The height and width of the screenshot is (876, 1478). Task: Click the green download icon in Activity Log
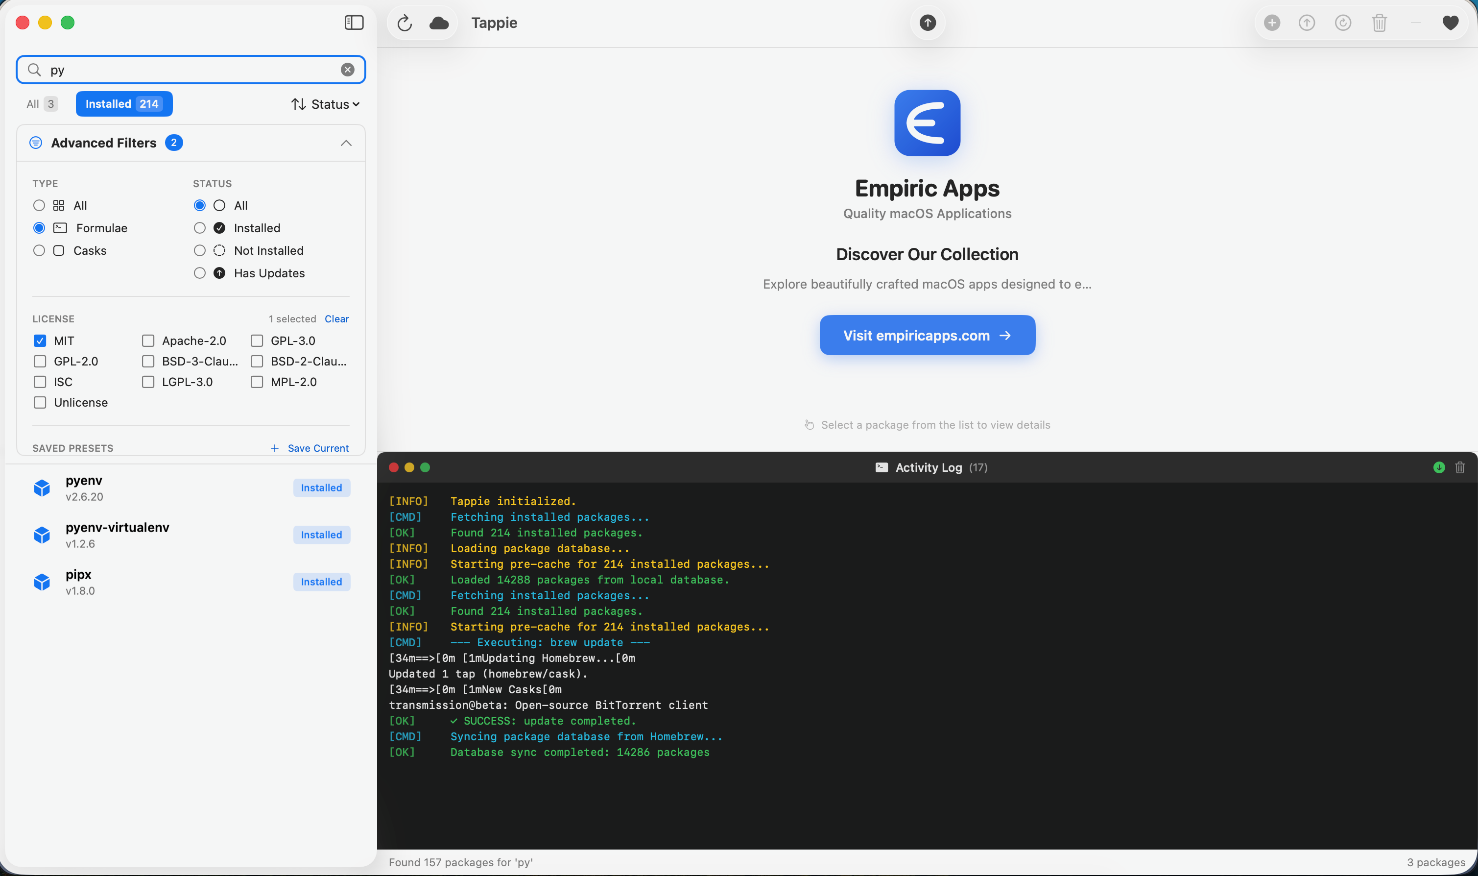click(1439, 467)
